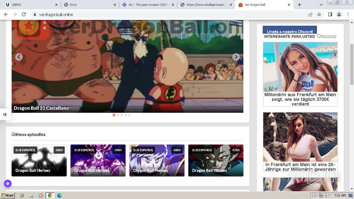Toggle the dark mode contrast icon on the left edge
The height and width of the screenshot is (199, 354).
click(5, 114)
